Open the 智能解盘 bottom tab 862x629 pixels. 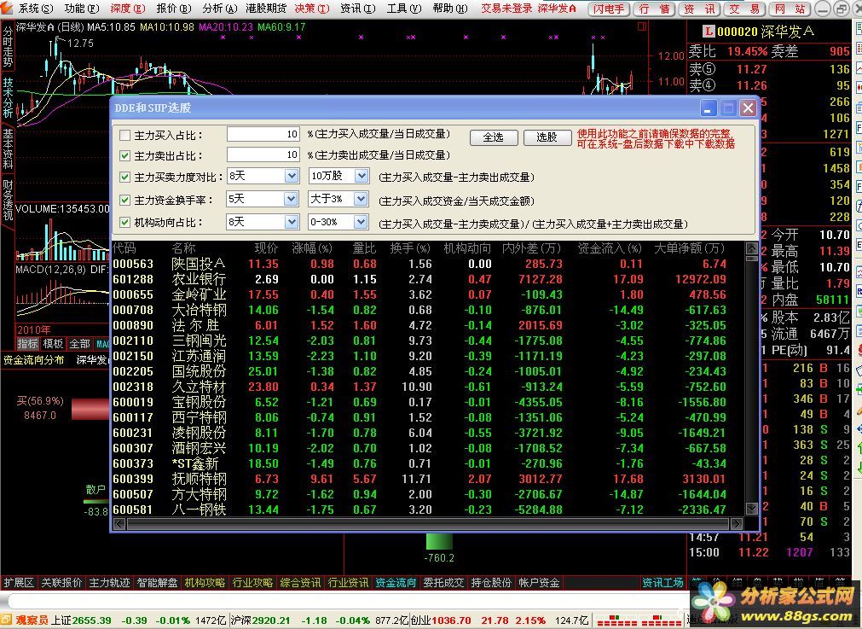point(157,582)
